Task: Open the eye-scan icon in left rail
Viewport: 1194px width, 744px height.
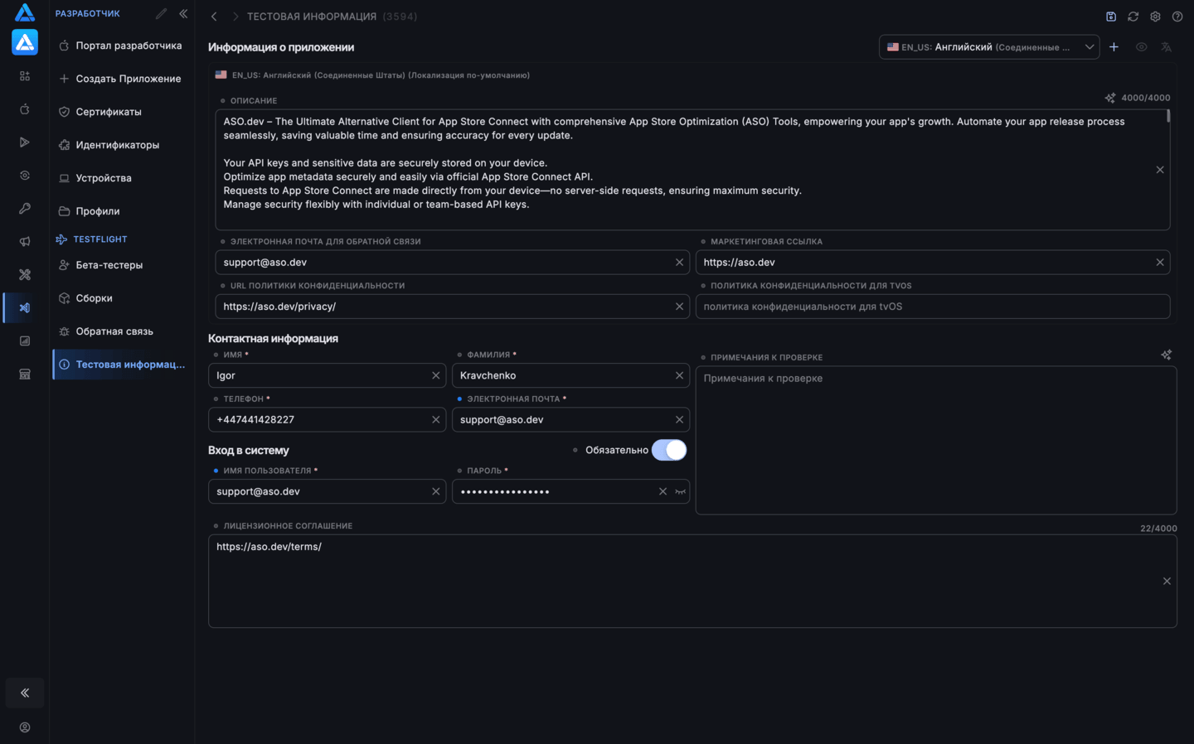Action: click(x=25, y=176)
